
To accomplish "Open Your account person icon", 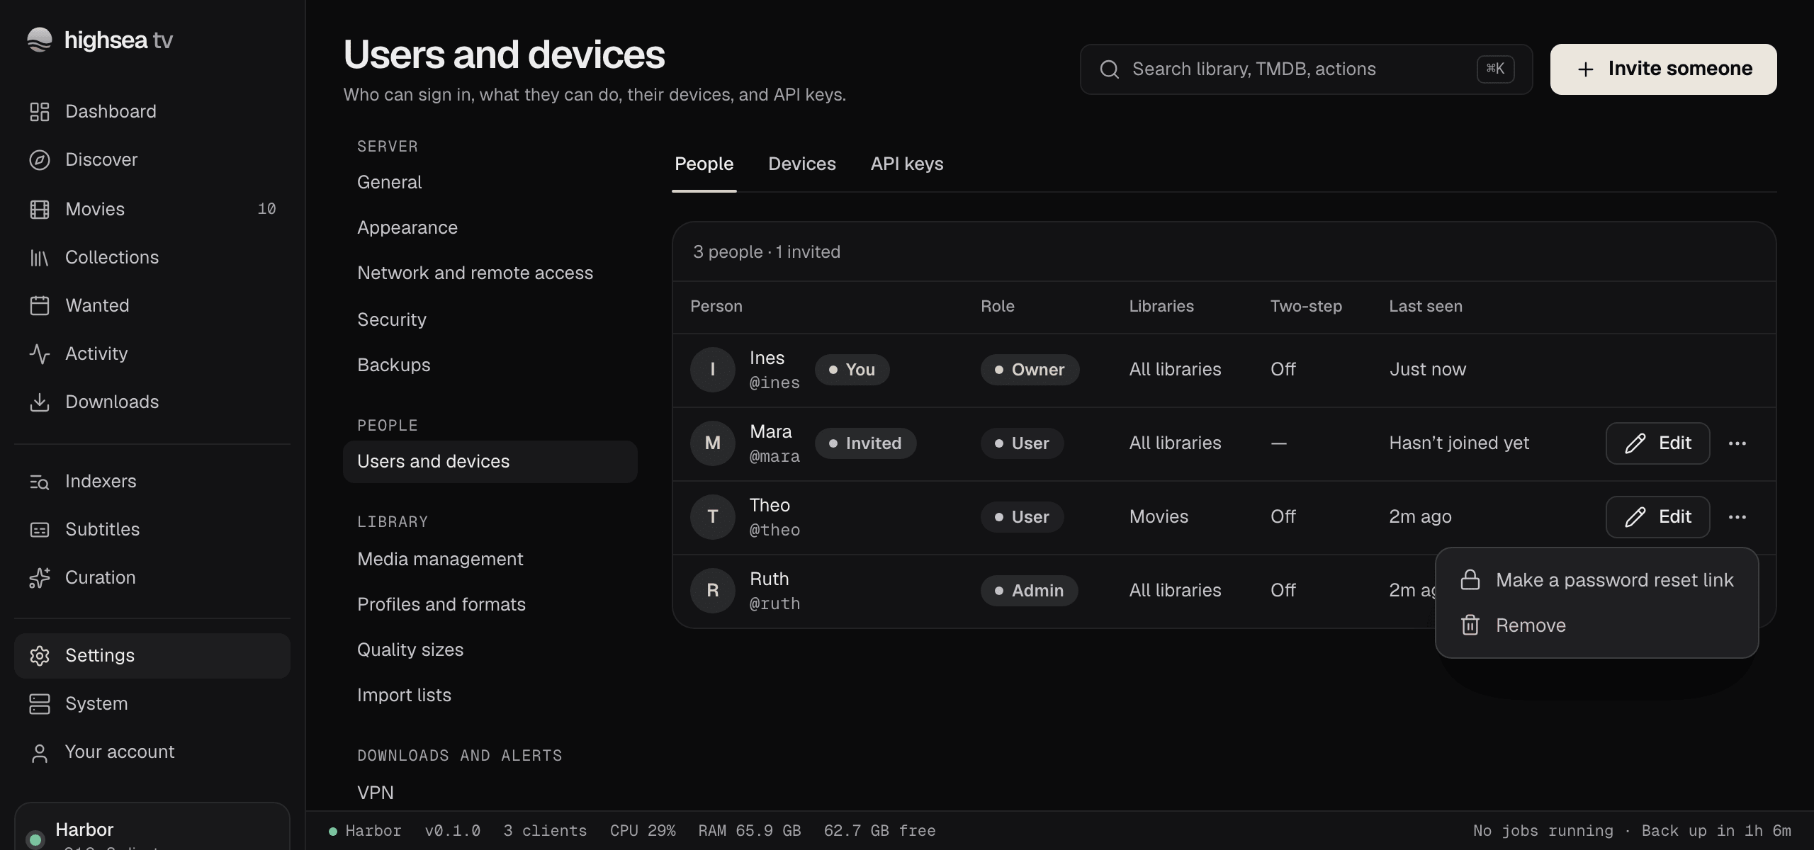I will (x=40, y=753).
